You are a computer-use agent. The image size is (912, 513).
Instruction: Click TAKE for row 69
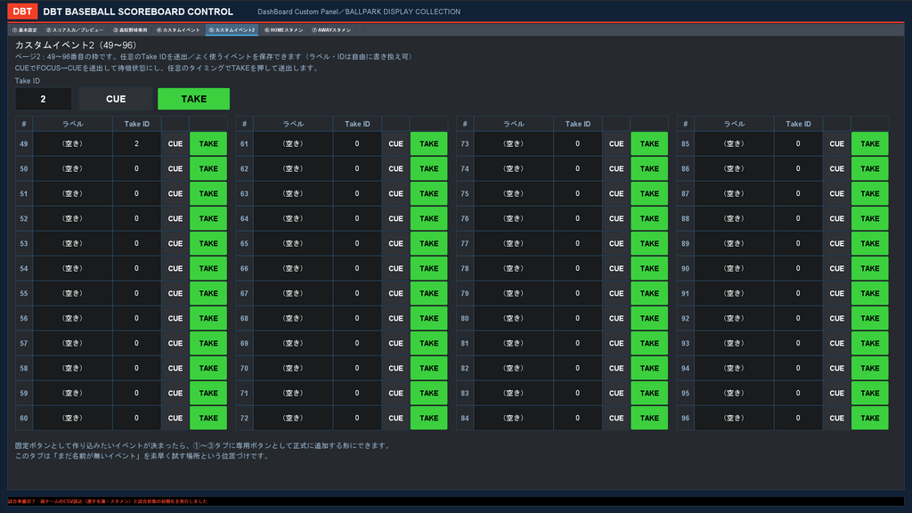[428, 343]
